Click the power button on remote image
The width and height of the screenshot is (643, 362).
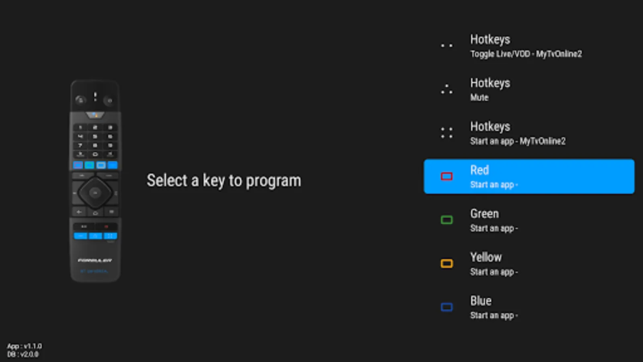(x=109, y=100)
